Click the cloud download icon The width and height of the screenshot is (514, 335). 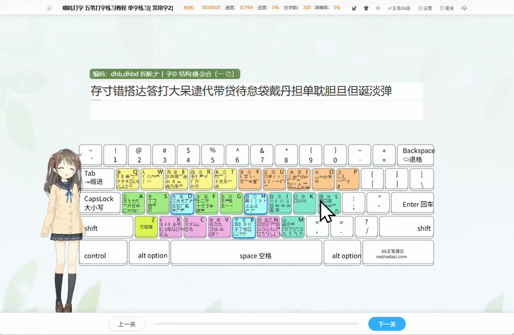click(464, 8)
